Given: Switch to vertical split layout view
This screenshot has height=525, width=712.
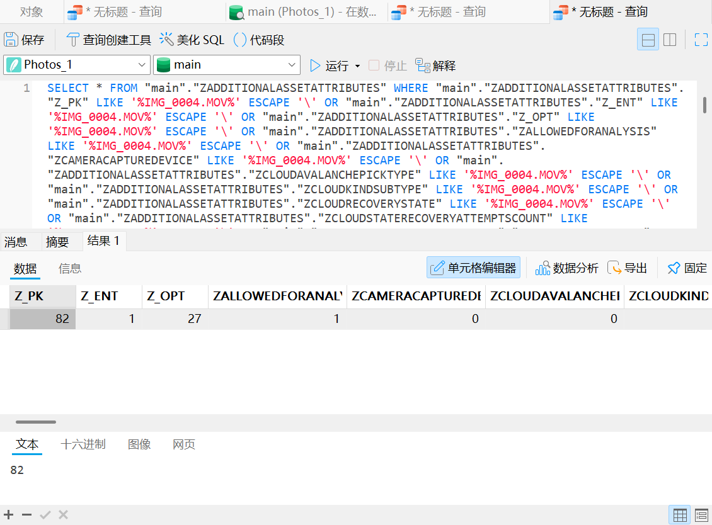Looking at the screenshot, I should (x=670, y=40).
